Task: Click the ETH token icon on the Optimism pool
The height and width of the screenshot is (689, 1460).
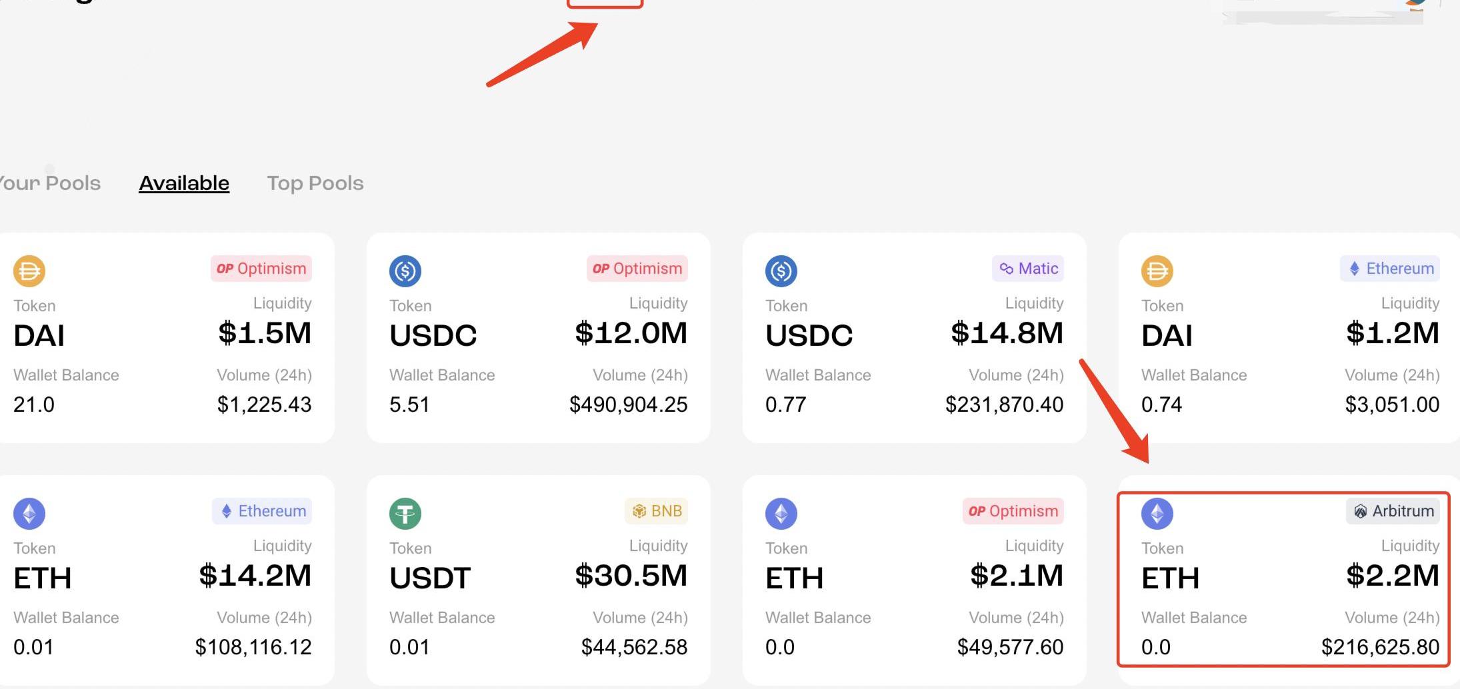Action: pos(781,514)
